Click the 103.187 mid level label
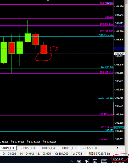The width and height of the screenshot is (129, 163). click(107, 67)
